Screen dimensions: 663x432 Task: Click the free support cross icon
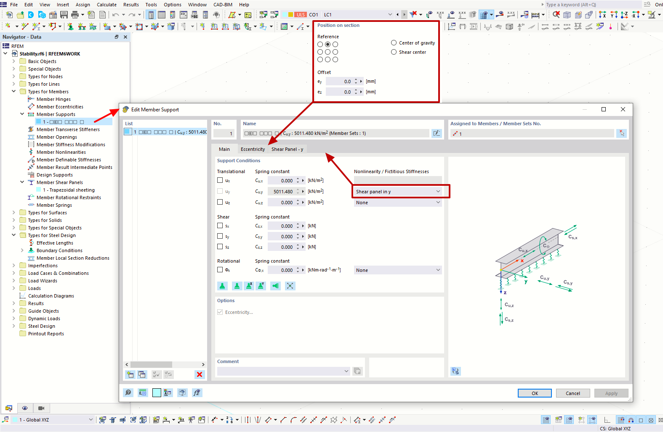click(290, 286)
